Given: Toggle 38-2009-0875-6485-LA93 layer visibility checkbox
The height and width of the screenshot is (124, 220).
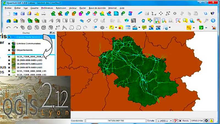Looking at the screenshot, I should tap(9, 64).
